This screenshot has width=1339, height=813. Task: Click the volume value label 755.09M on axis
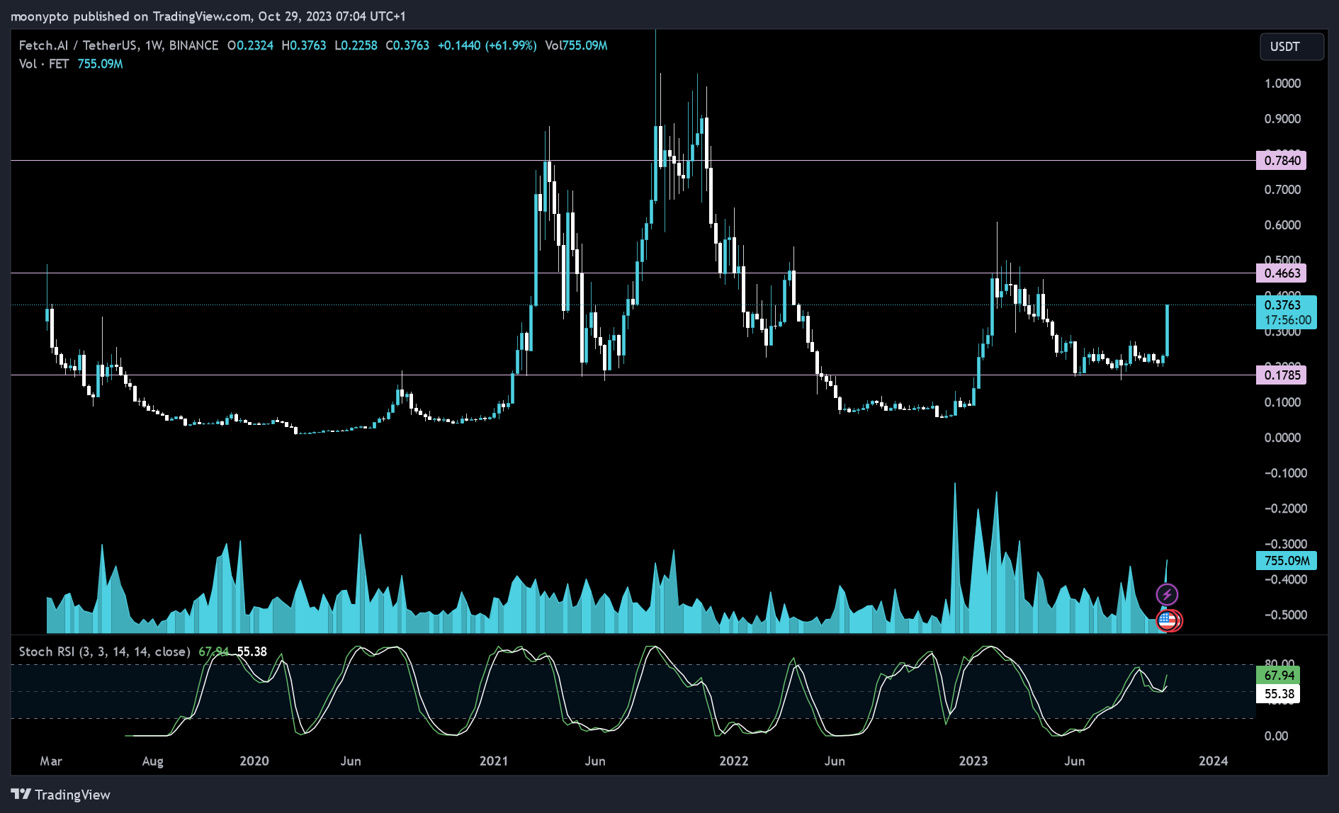pyautogui.click(x=1286, y=560)
